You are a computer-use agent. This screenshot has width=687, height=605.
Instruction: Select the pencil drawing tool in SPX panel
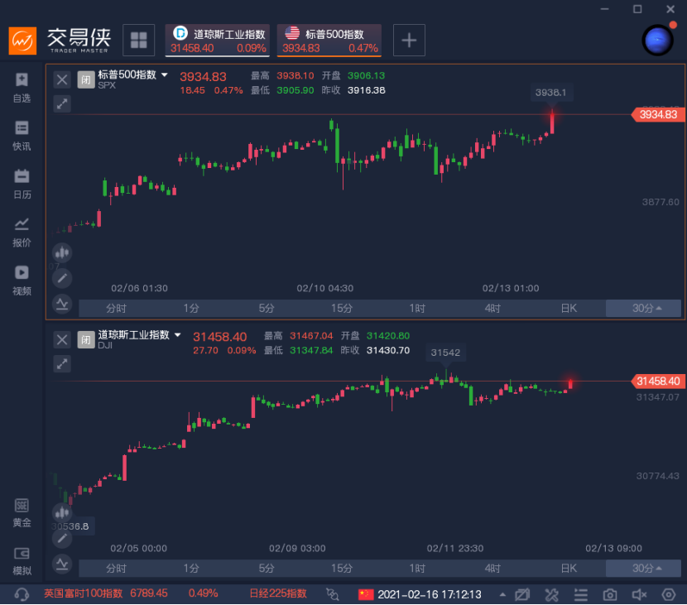(62, 278)
